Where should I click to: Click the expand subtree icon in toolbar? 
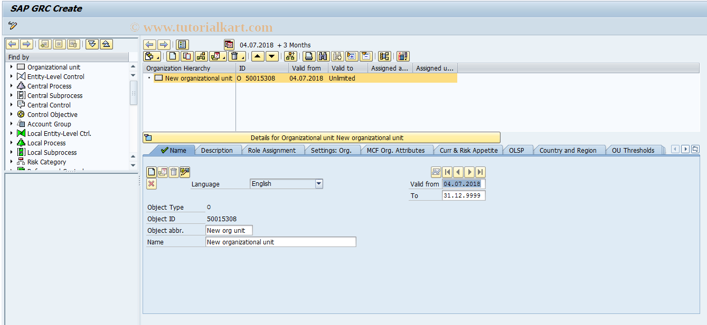[352, 56]
